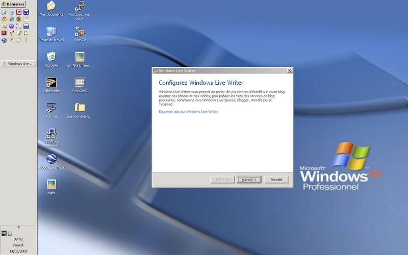Select the night image file icon
408x255 pixels.
tap(52, 187)
